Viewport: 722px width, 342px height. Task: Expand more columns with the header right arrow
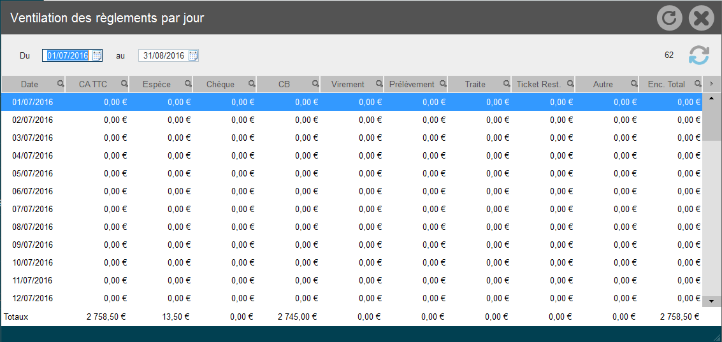click(x=712, y=84)
